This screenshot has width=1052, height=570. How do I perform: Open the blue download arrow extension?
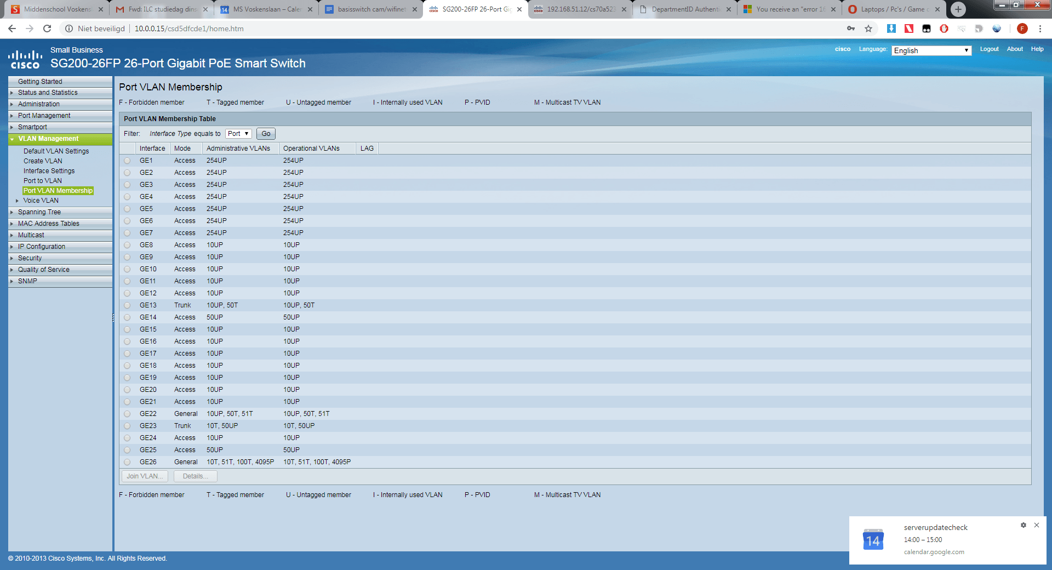[891, 29]
